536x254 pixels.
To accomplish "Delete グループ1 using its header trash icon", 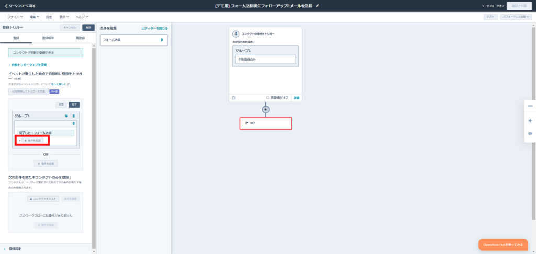I will [73, 116].
